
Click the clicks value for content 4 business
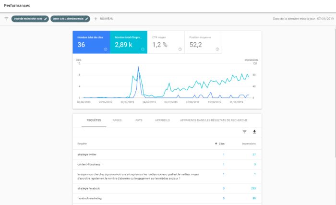(x=224, y=165)
